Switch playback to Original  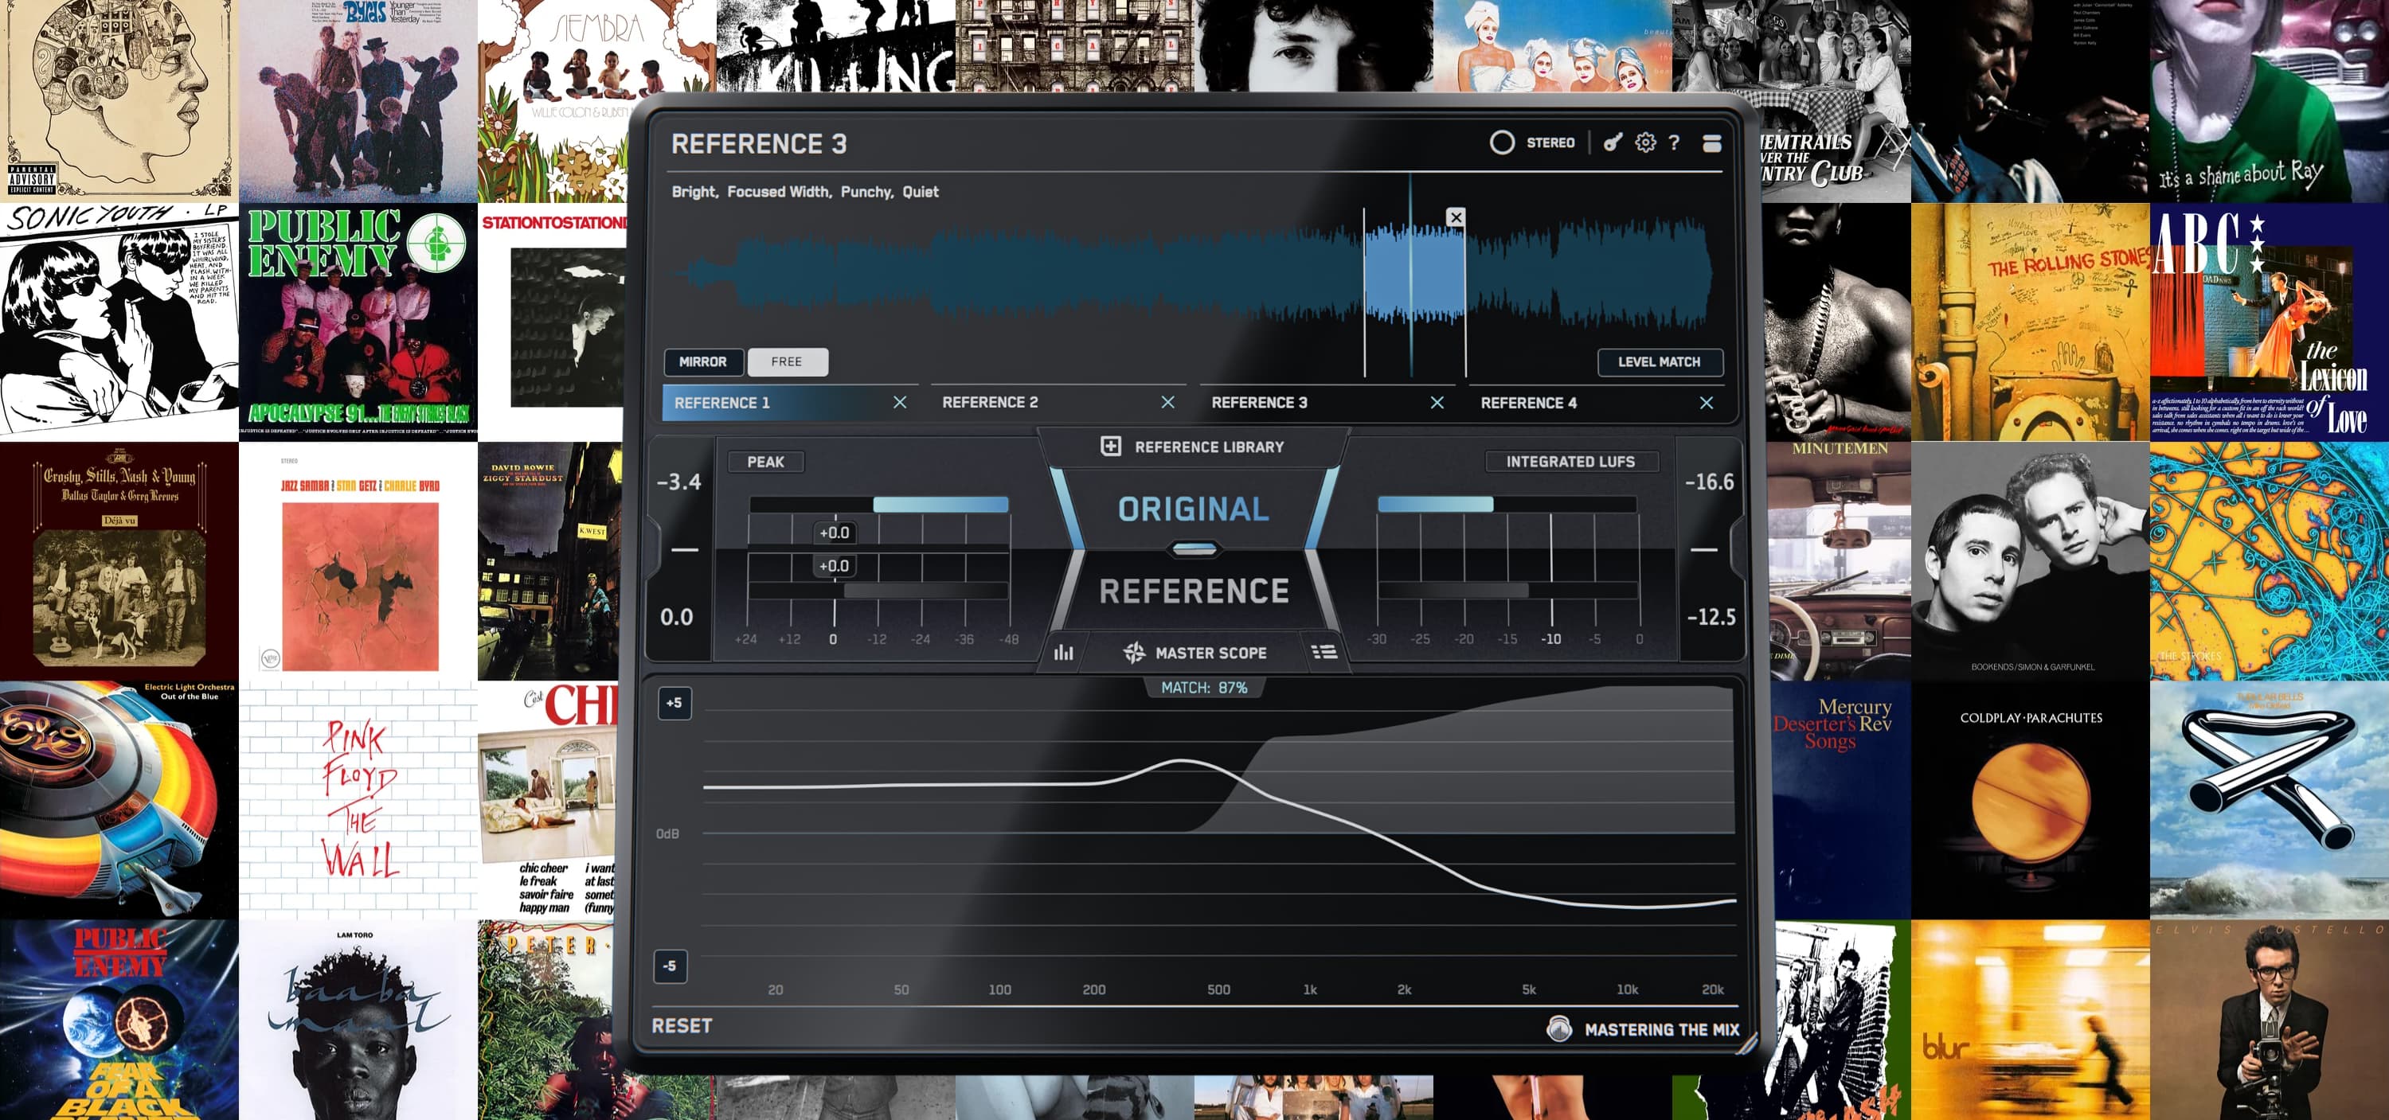pyautogui.click(x=1193, y=509)
